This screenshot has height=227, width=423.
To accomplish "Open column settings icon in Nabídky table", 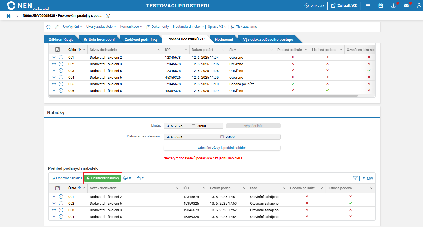I will 57,188.
